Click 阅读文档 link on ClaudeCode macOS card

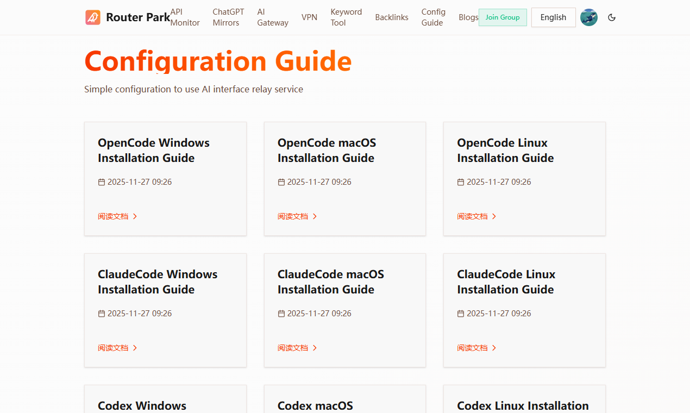click(293, 348)
